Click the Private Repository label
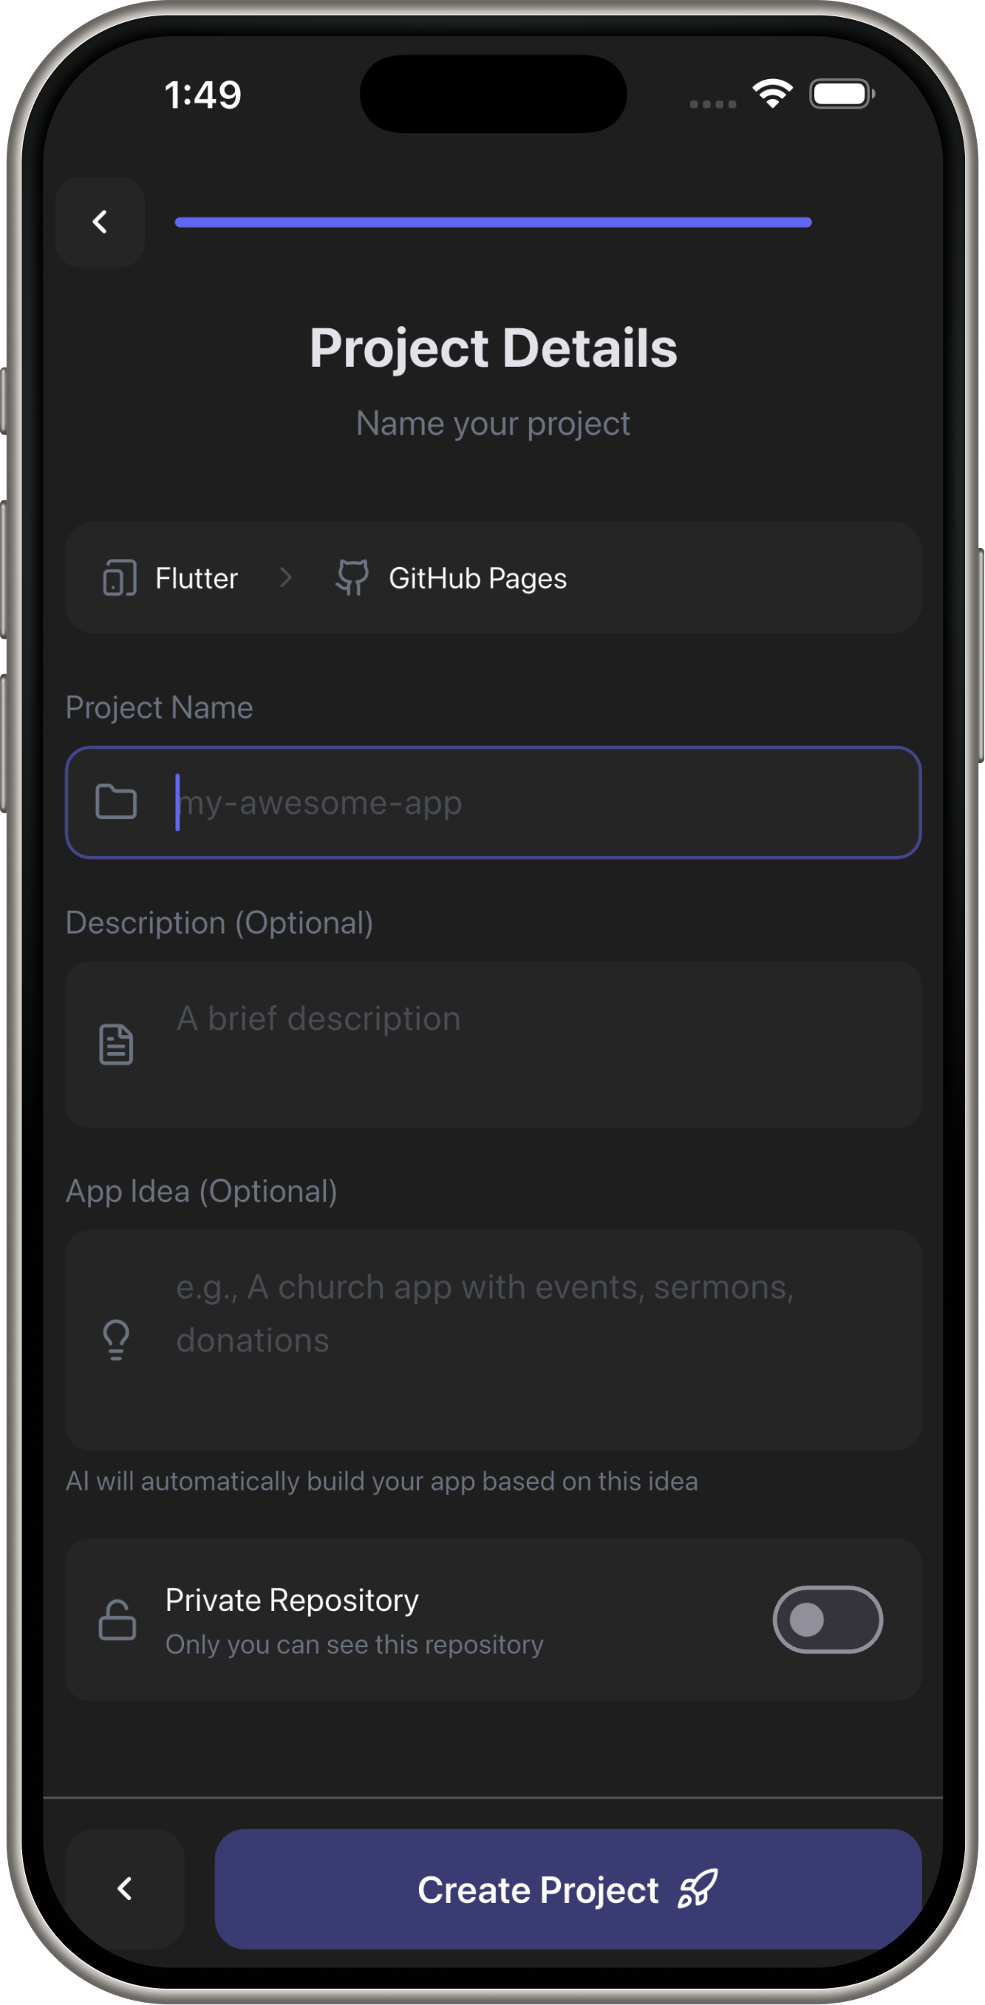This screenshot has height=2005, width=985. click(293, 1601)
